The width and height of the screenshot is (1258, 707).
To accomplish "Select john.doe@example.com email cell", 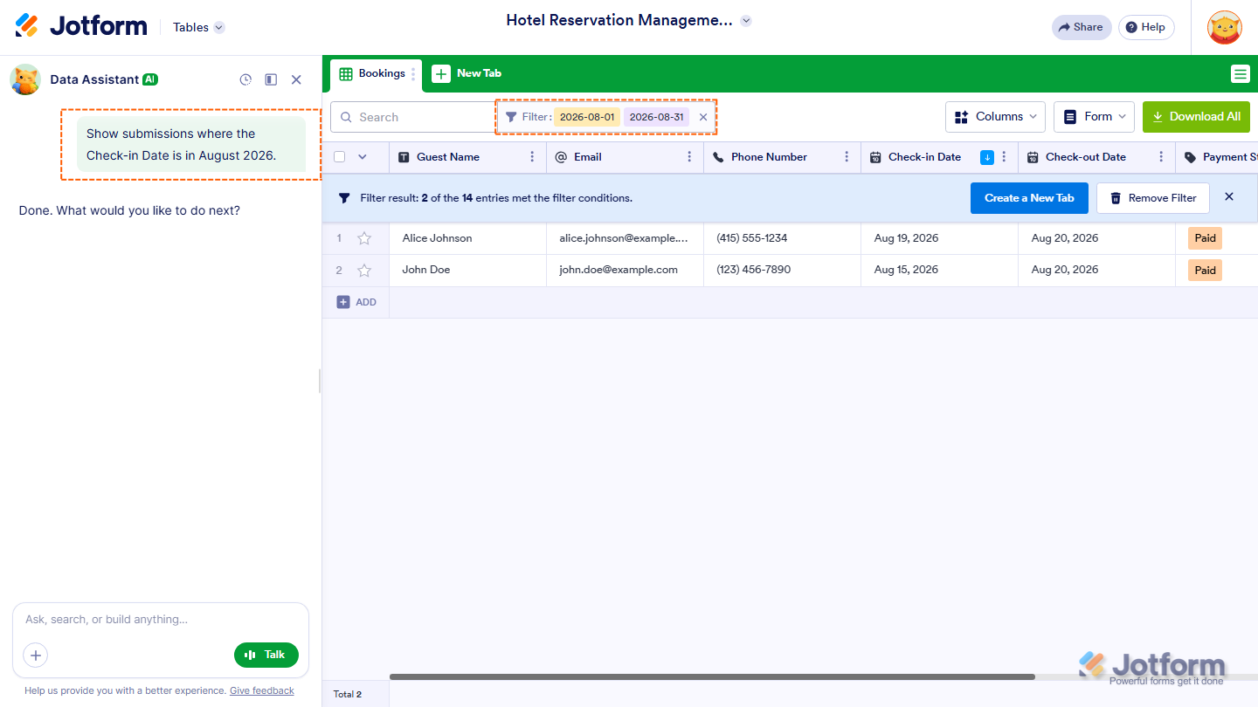I will [625, 271].
